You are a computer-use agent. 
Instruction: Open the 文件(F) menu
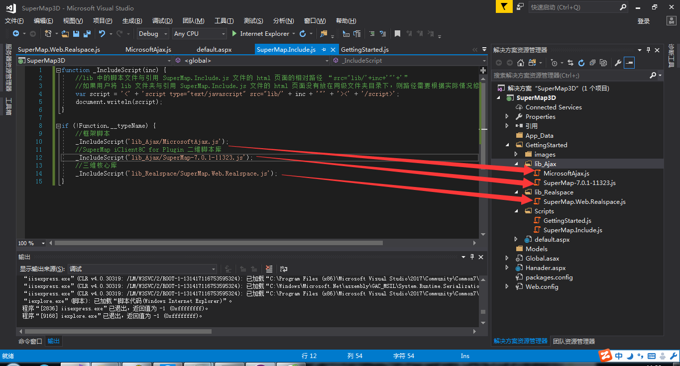click(x=14, y=21)
